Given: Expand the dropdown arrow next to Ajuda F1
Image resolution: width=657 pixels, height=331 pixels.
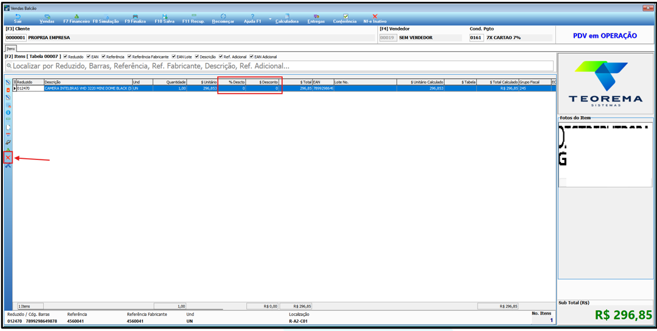Looking at the screenshot, I should click(270, 19).
